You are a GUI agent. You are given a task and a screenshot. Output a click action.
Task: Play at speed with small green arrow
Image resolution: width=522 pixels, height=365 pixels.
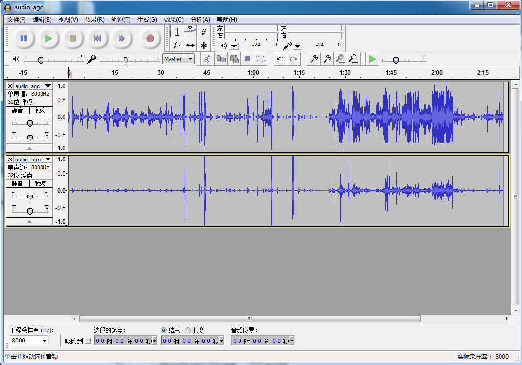pyautogui.click(x=372, y=59)
